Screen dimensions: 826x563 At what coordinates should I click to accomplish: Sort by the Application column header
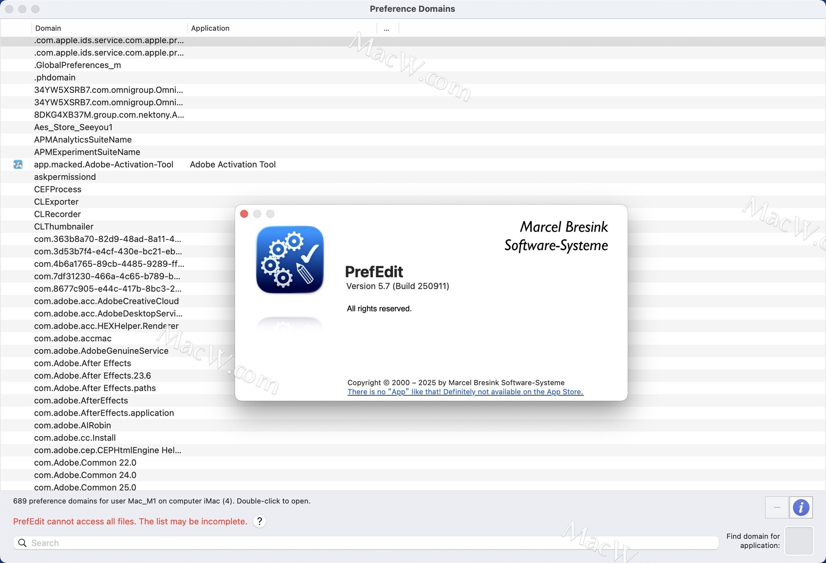click(x=282, y=28)
